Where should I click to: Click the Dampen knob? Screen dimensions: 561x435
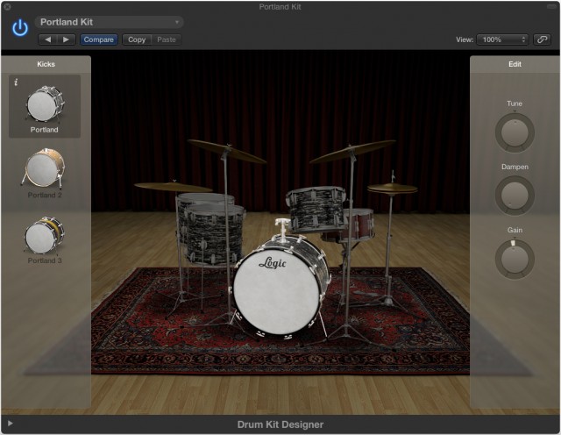[515, 195]
